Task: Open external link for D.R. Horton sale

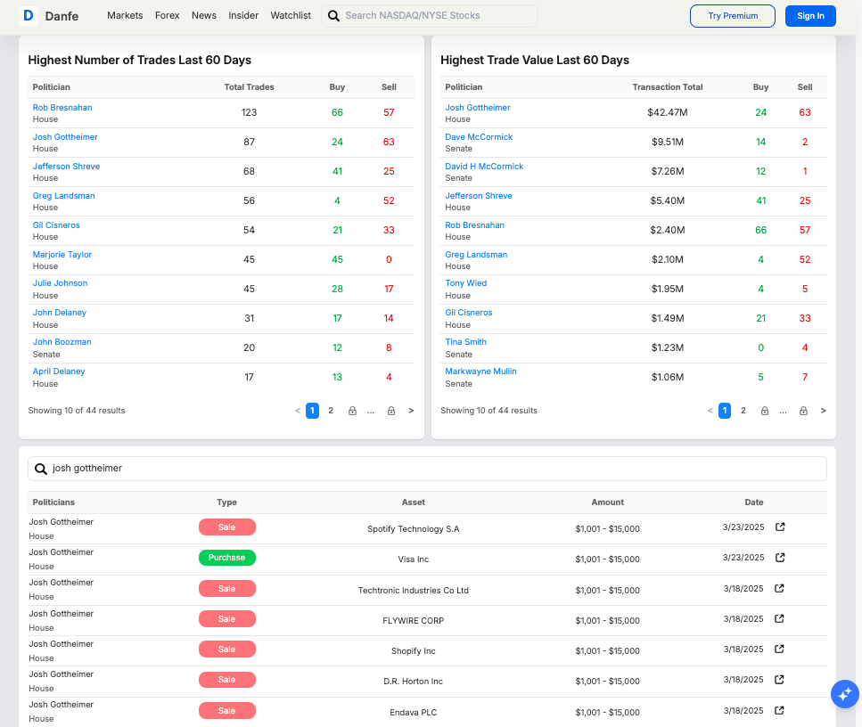Action: click(780, 680)
